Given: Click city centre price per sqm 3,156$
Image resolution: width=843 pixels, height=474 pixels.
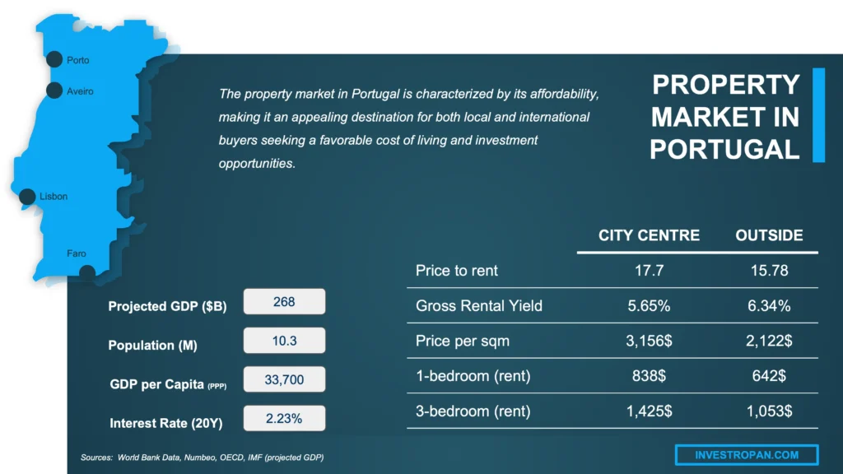Looking at the screenshot, I should (x=649, y=341).
